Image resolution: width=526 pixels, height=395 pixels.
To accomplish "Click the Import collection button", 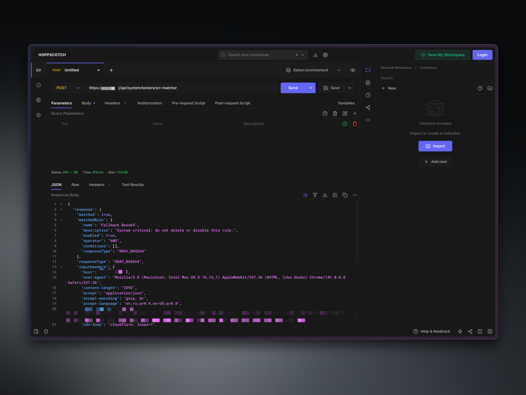I will [x=435, y=146].
